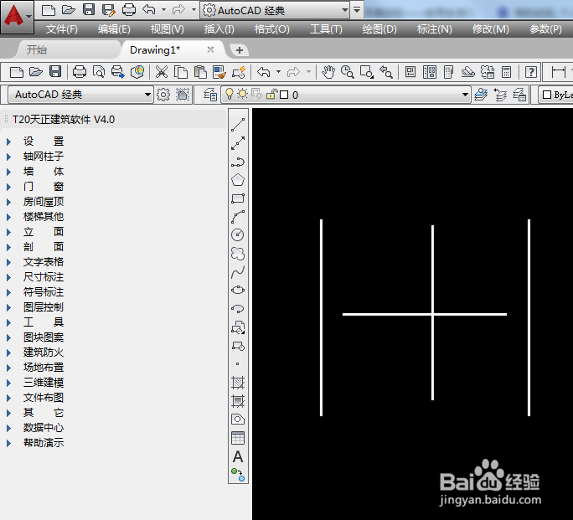This screenshot has width=573, height=520.
Task: Select the Gradient fill tool
Action: click(238, 401)
